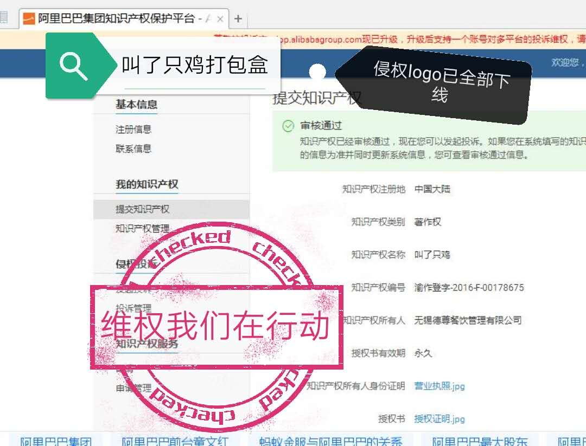586x446 pixels.
Task: Click the category value 著作权
Action: tap(428, 222)
